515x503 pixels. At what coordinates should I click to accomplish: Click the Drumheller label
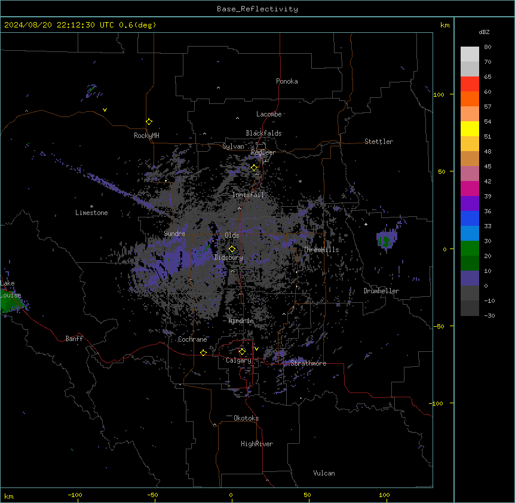point(381,291)
